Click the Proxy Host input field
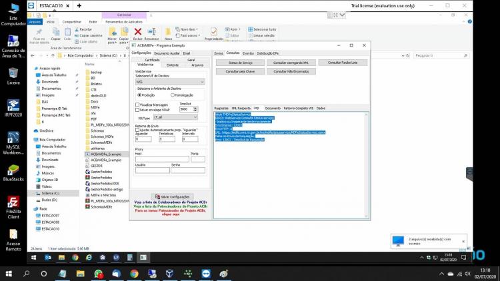 (x=162, y=159)
